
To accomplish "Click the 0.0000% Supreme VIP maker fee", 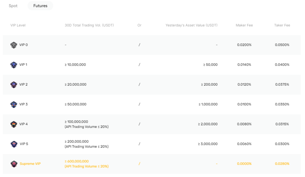I will tap(244, 164).
